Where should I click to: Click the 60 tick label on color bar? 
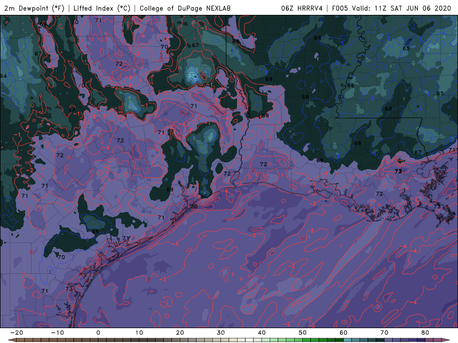pyautogui.click(x=343, y=333)
